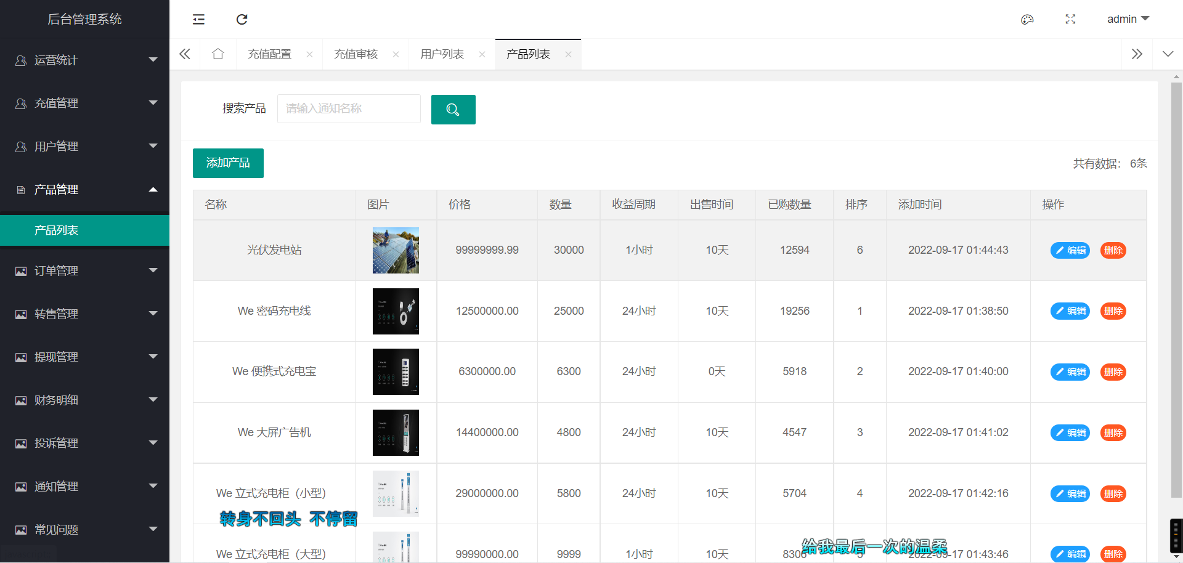Close the 产品列表 tab
Image resolution: width=1183 pixels, height=563 pixels.
tap(568, 54)
